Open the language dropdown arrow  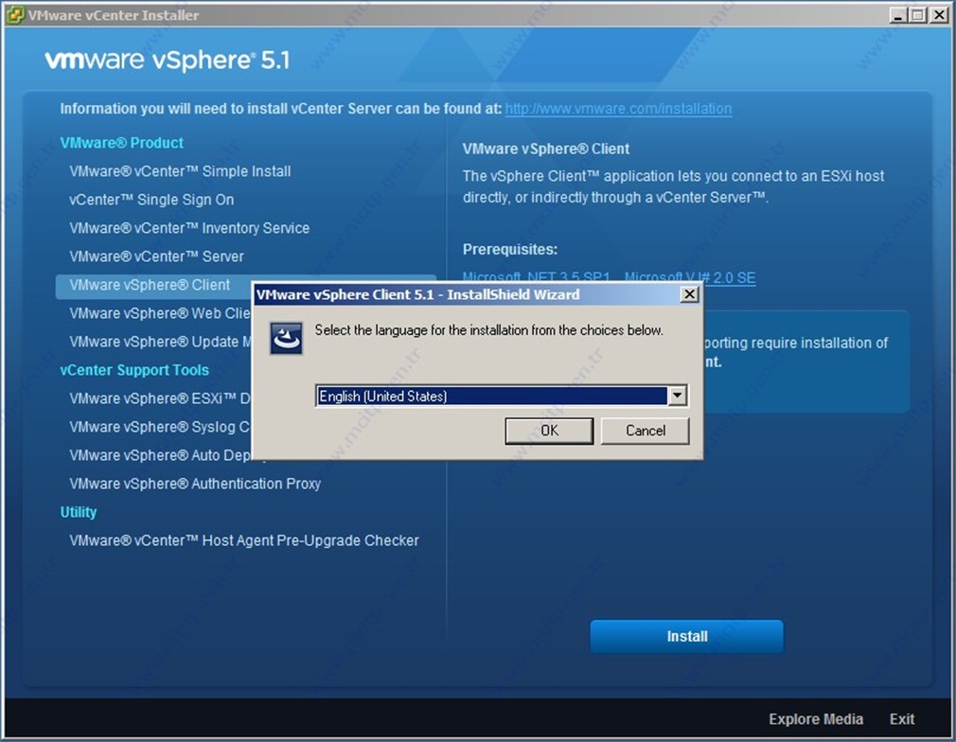coord(677,396)
